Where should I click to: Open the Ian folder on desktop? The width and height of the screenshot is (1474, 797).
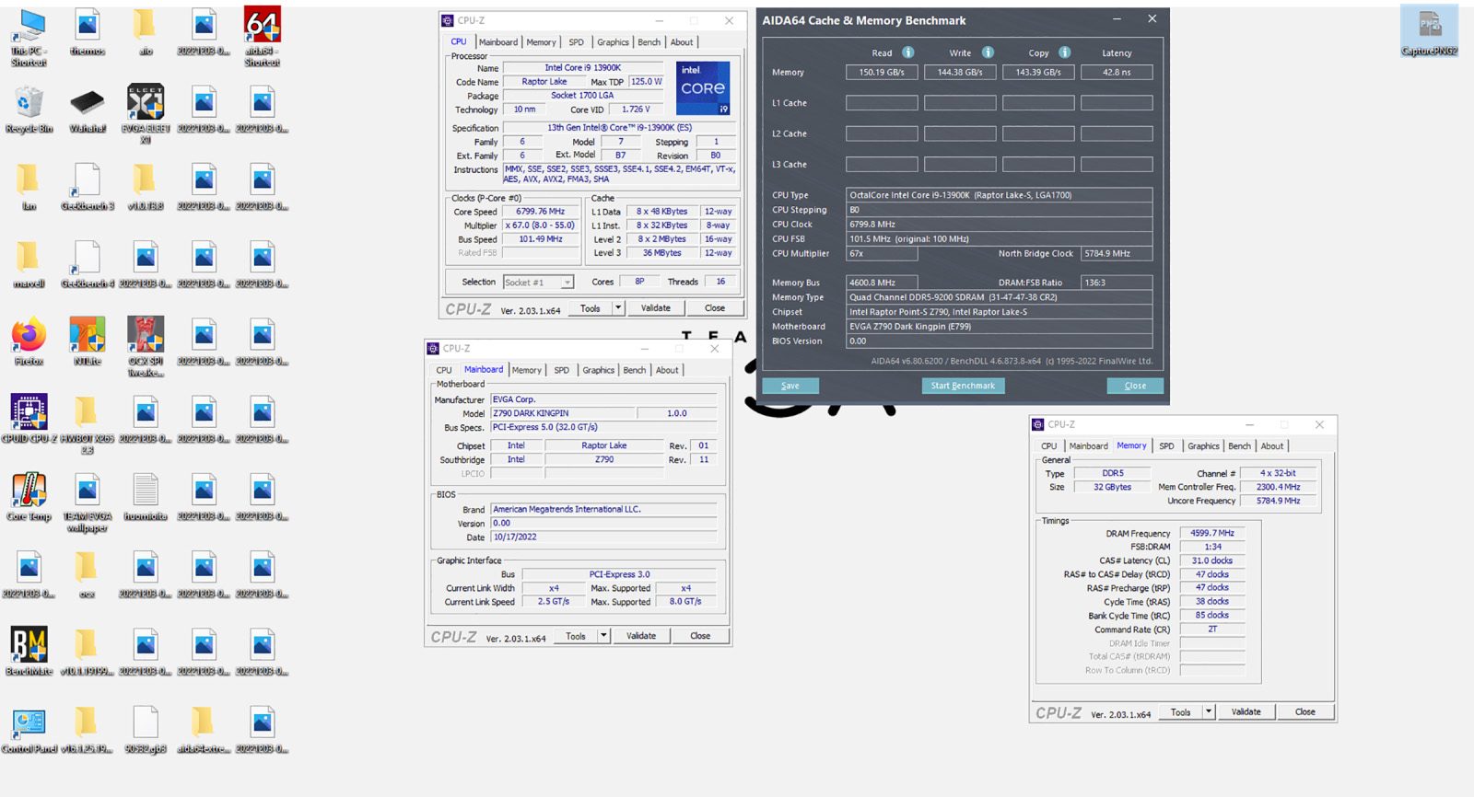(29, 188)
